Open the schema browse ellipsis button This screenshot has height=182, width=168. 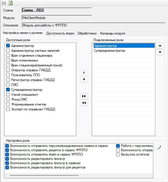click(89, 10)
